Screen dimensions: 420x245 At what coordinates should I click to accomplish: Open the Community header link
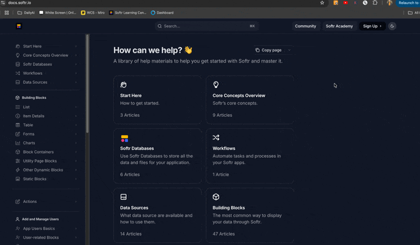pyautogui.click(x=305, y=26)
